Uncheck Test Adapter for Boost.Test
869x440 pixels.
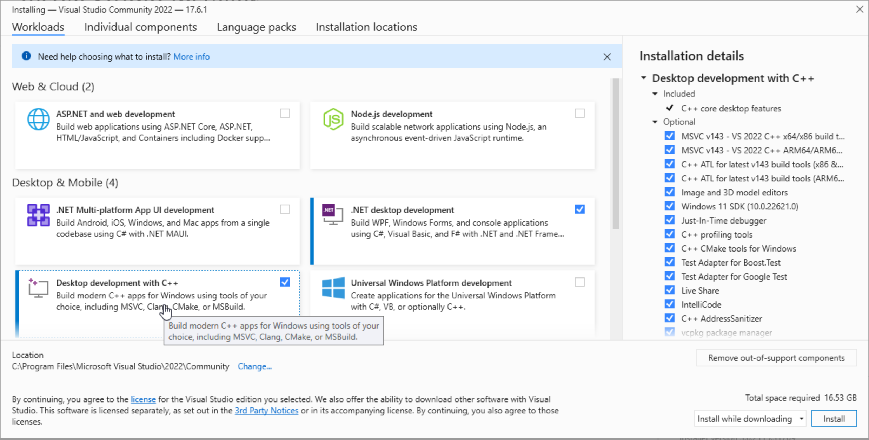tap(670, 262)
